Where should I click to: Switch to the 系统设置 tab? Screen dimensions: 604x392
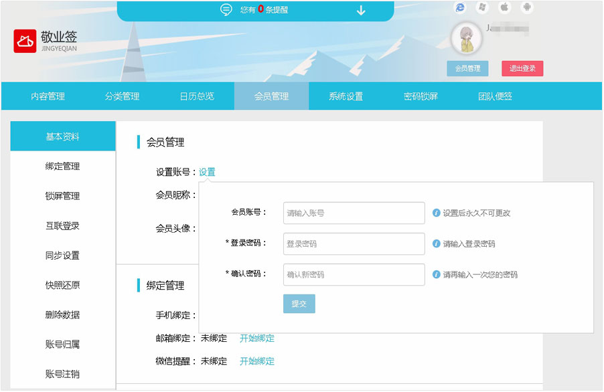pos(346,96)
